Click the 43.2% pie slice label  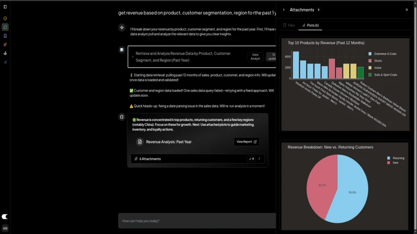click(x=322, y=185)
